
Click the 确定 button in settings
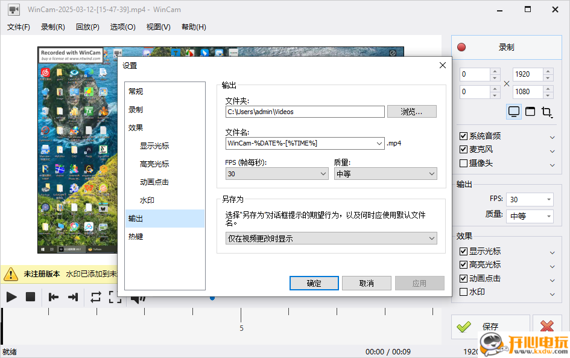point(314,283)
